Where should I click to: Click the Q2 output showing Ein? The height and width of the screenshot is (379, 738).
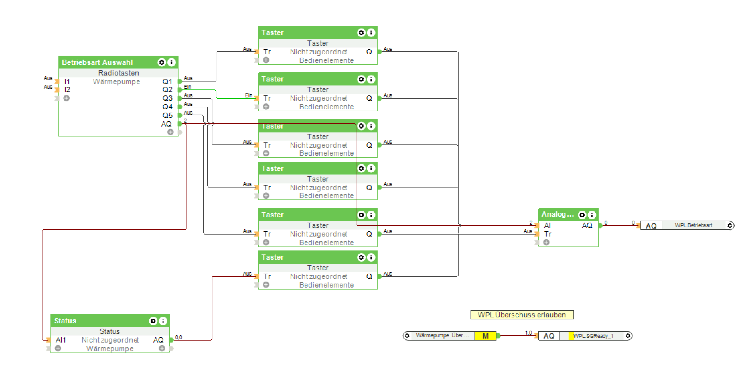(180, 90)
